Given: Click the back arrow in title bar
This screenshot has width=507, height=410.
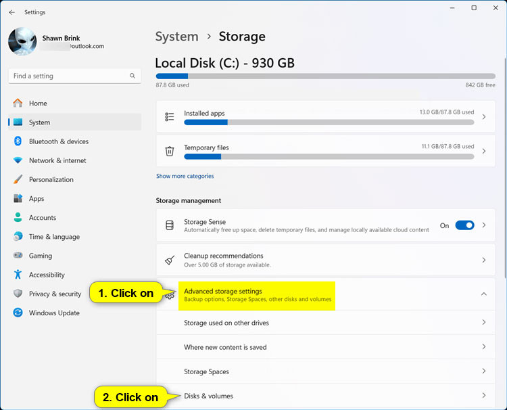Looking at the screenshot, I should (11, 12).
